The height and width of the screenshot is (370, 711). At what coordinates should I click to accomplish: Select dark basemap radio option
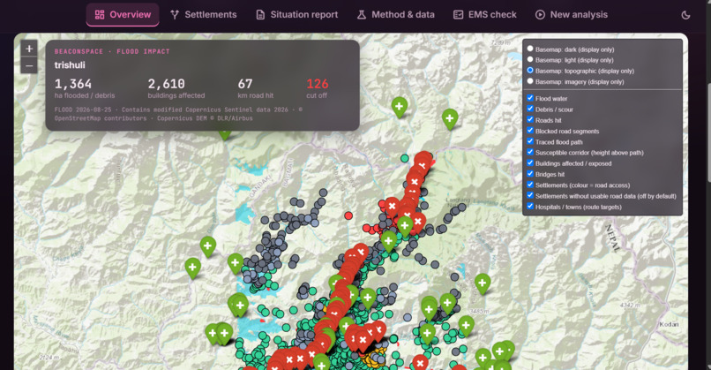pos(529,49)
